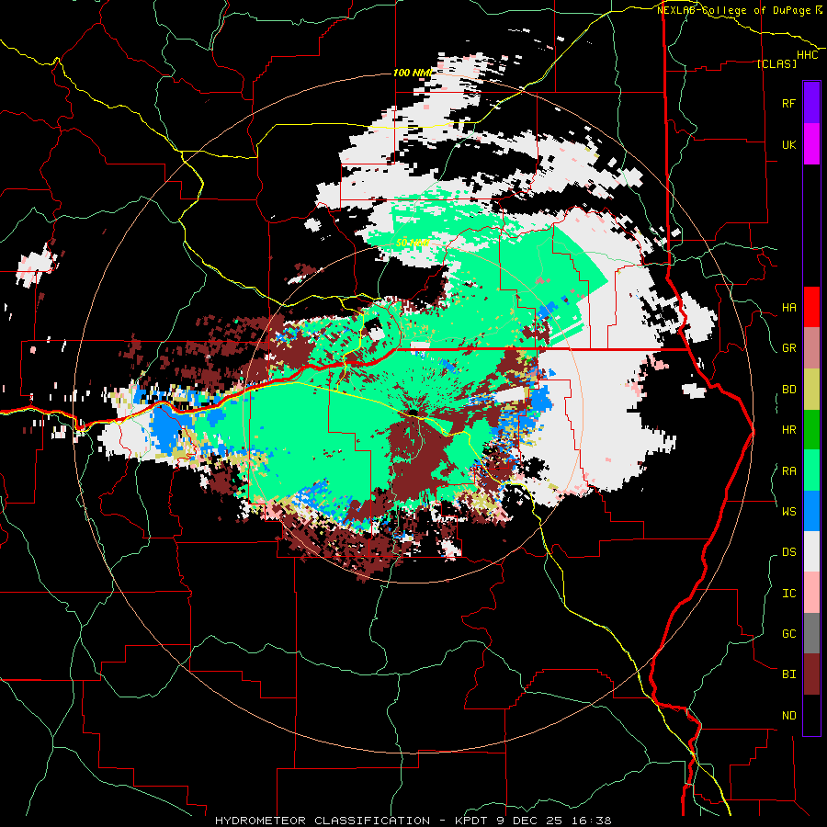Click the HYDROMETEOR CLASSIFICATION title text
Image resolution: width=827 pixels, height=827 pixels.
point(323,821)
